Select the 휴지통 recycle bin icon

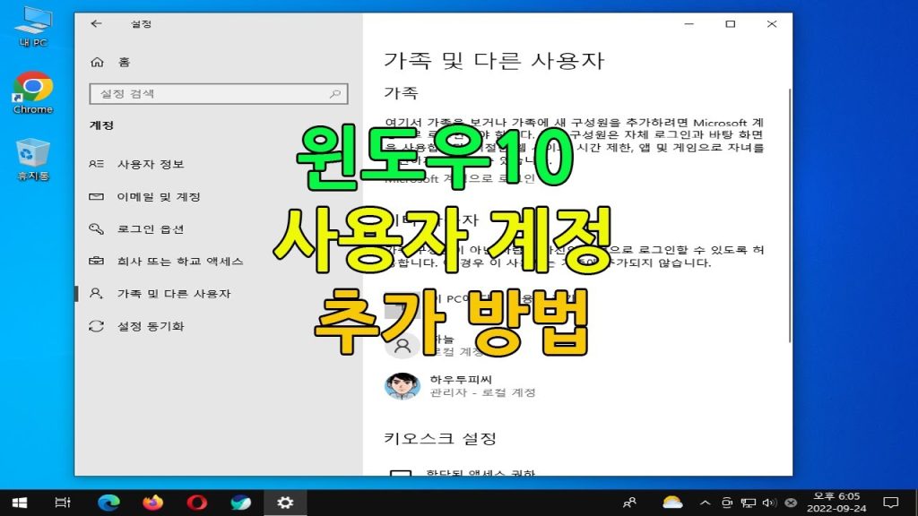point(33,159)
